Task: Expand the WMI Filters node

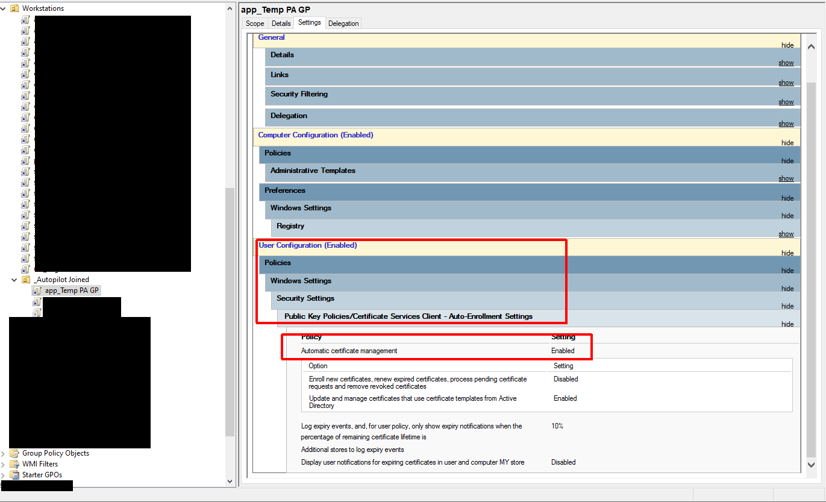Action: click(x=4, y=464)
